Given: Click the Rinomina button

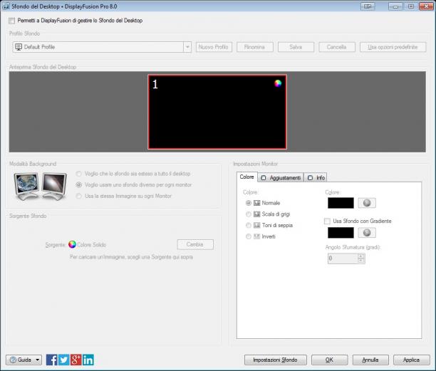Looking at the screenshot, I should pos(255,47).
